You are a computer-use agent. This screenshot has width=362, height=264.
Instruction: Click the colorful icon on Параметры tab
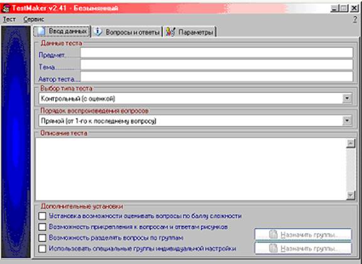[171, 32]
